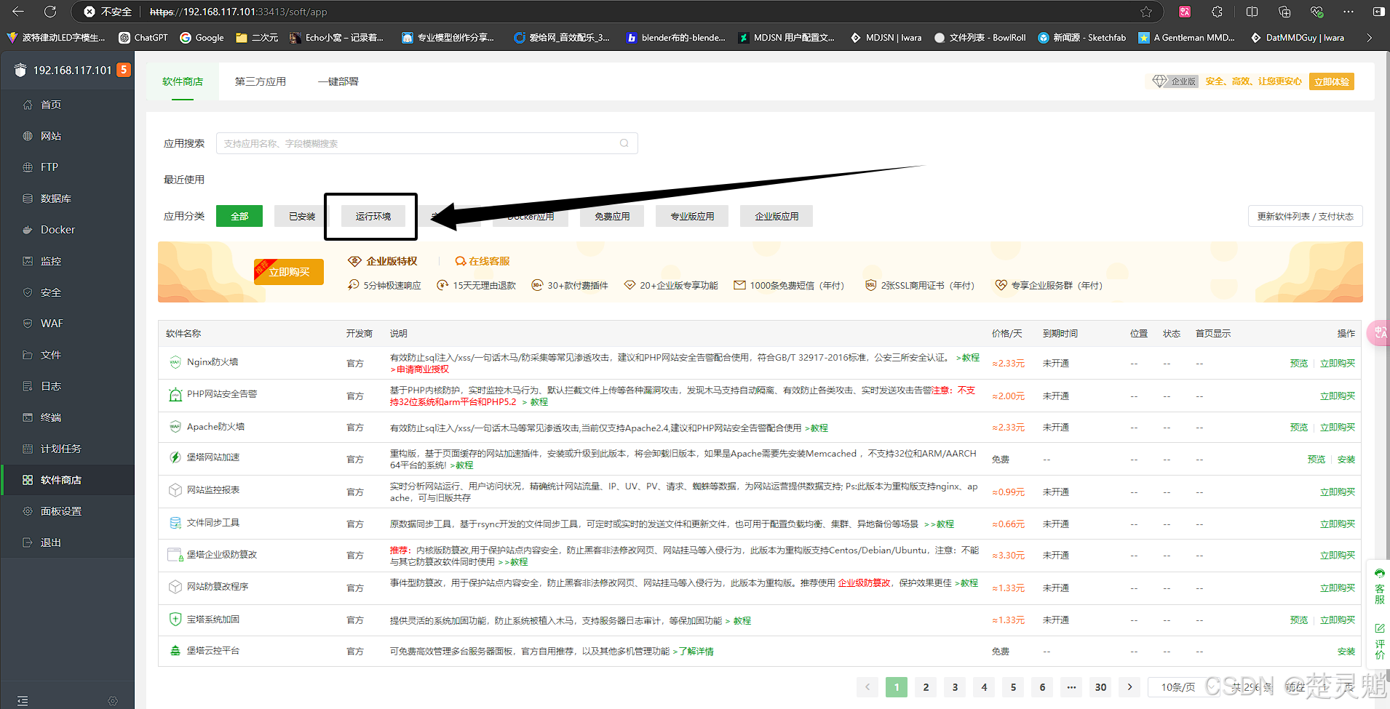
Task: Click the orange notification badge 5
Action: (124, 69)
